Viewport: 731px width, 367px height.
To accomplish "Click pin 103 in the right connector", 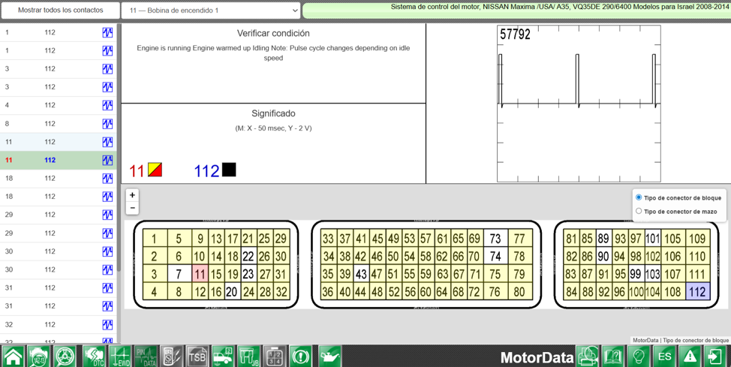I will pyautogui.click(x=652, y=274).
